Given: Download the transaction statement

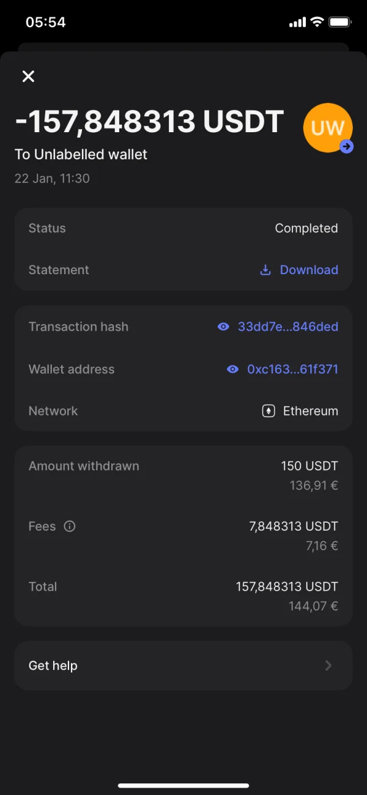Looking at the screenshot, I should pyautogui.click(x=308, y=270).
